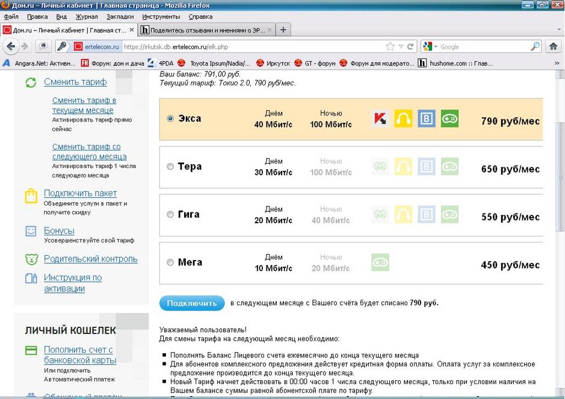Viewport: 565px width, 399px height.
Task: Open Сменить тариф со следующего месяца link
Action: coord(90,152)
